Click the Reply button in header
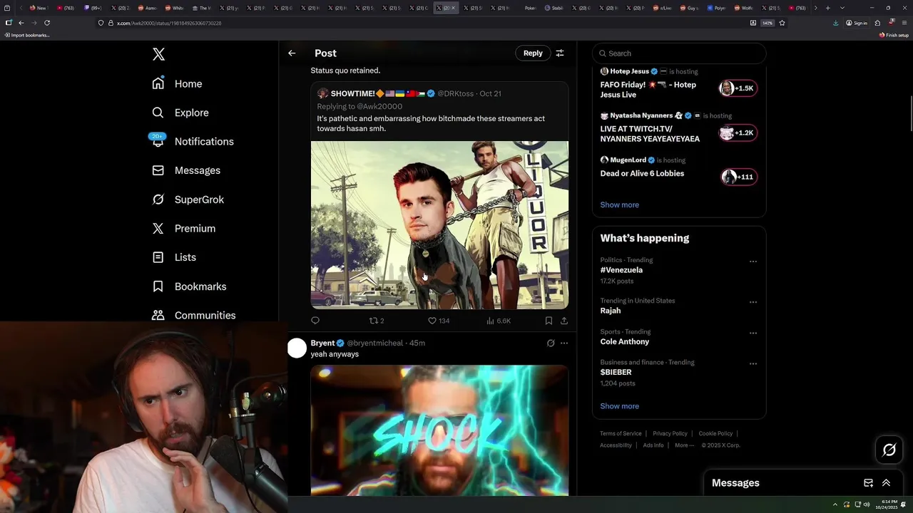The image size is (913, 513). coord(533,53)
